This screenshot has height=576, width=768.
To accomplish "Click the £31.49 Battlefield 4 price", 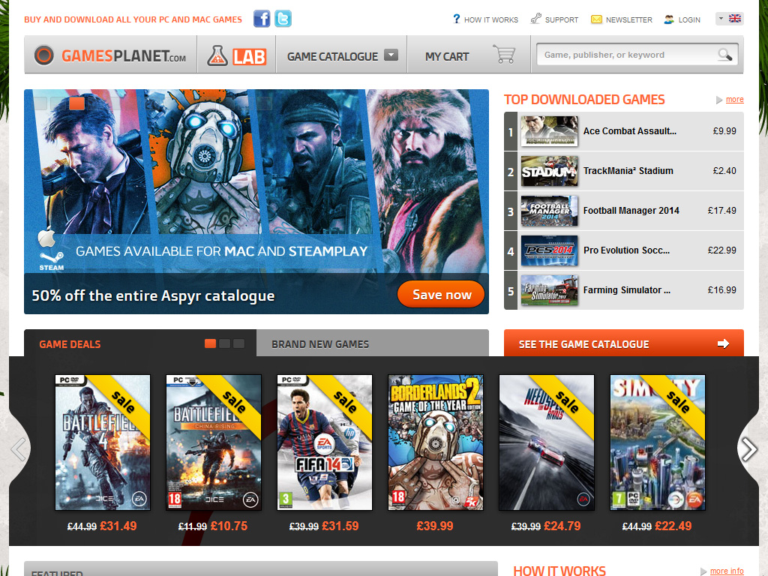I will point(118,526).
